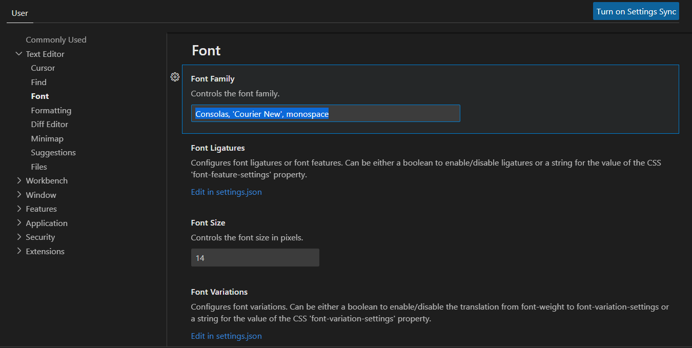Select the Font tree entry
Image resolution: width=692 pixels, height=348 pixels.
[40, 96]
